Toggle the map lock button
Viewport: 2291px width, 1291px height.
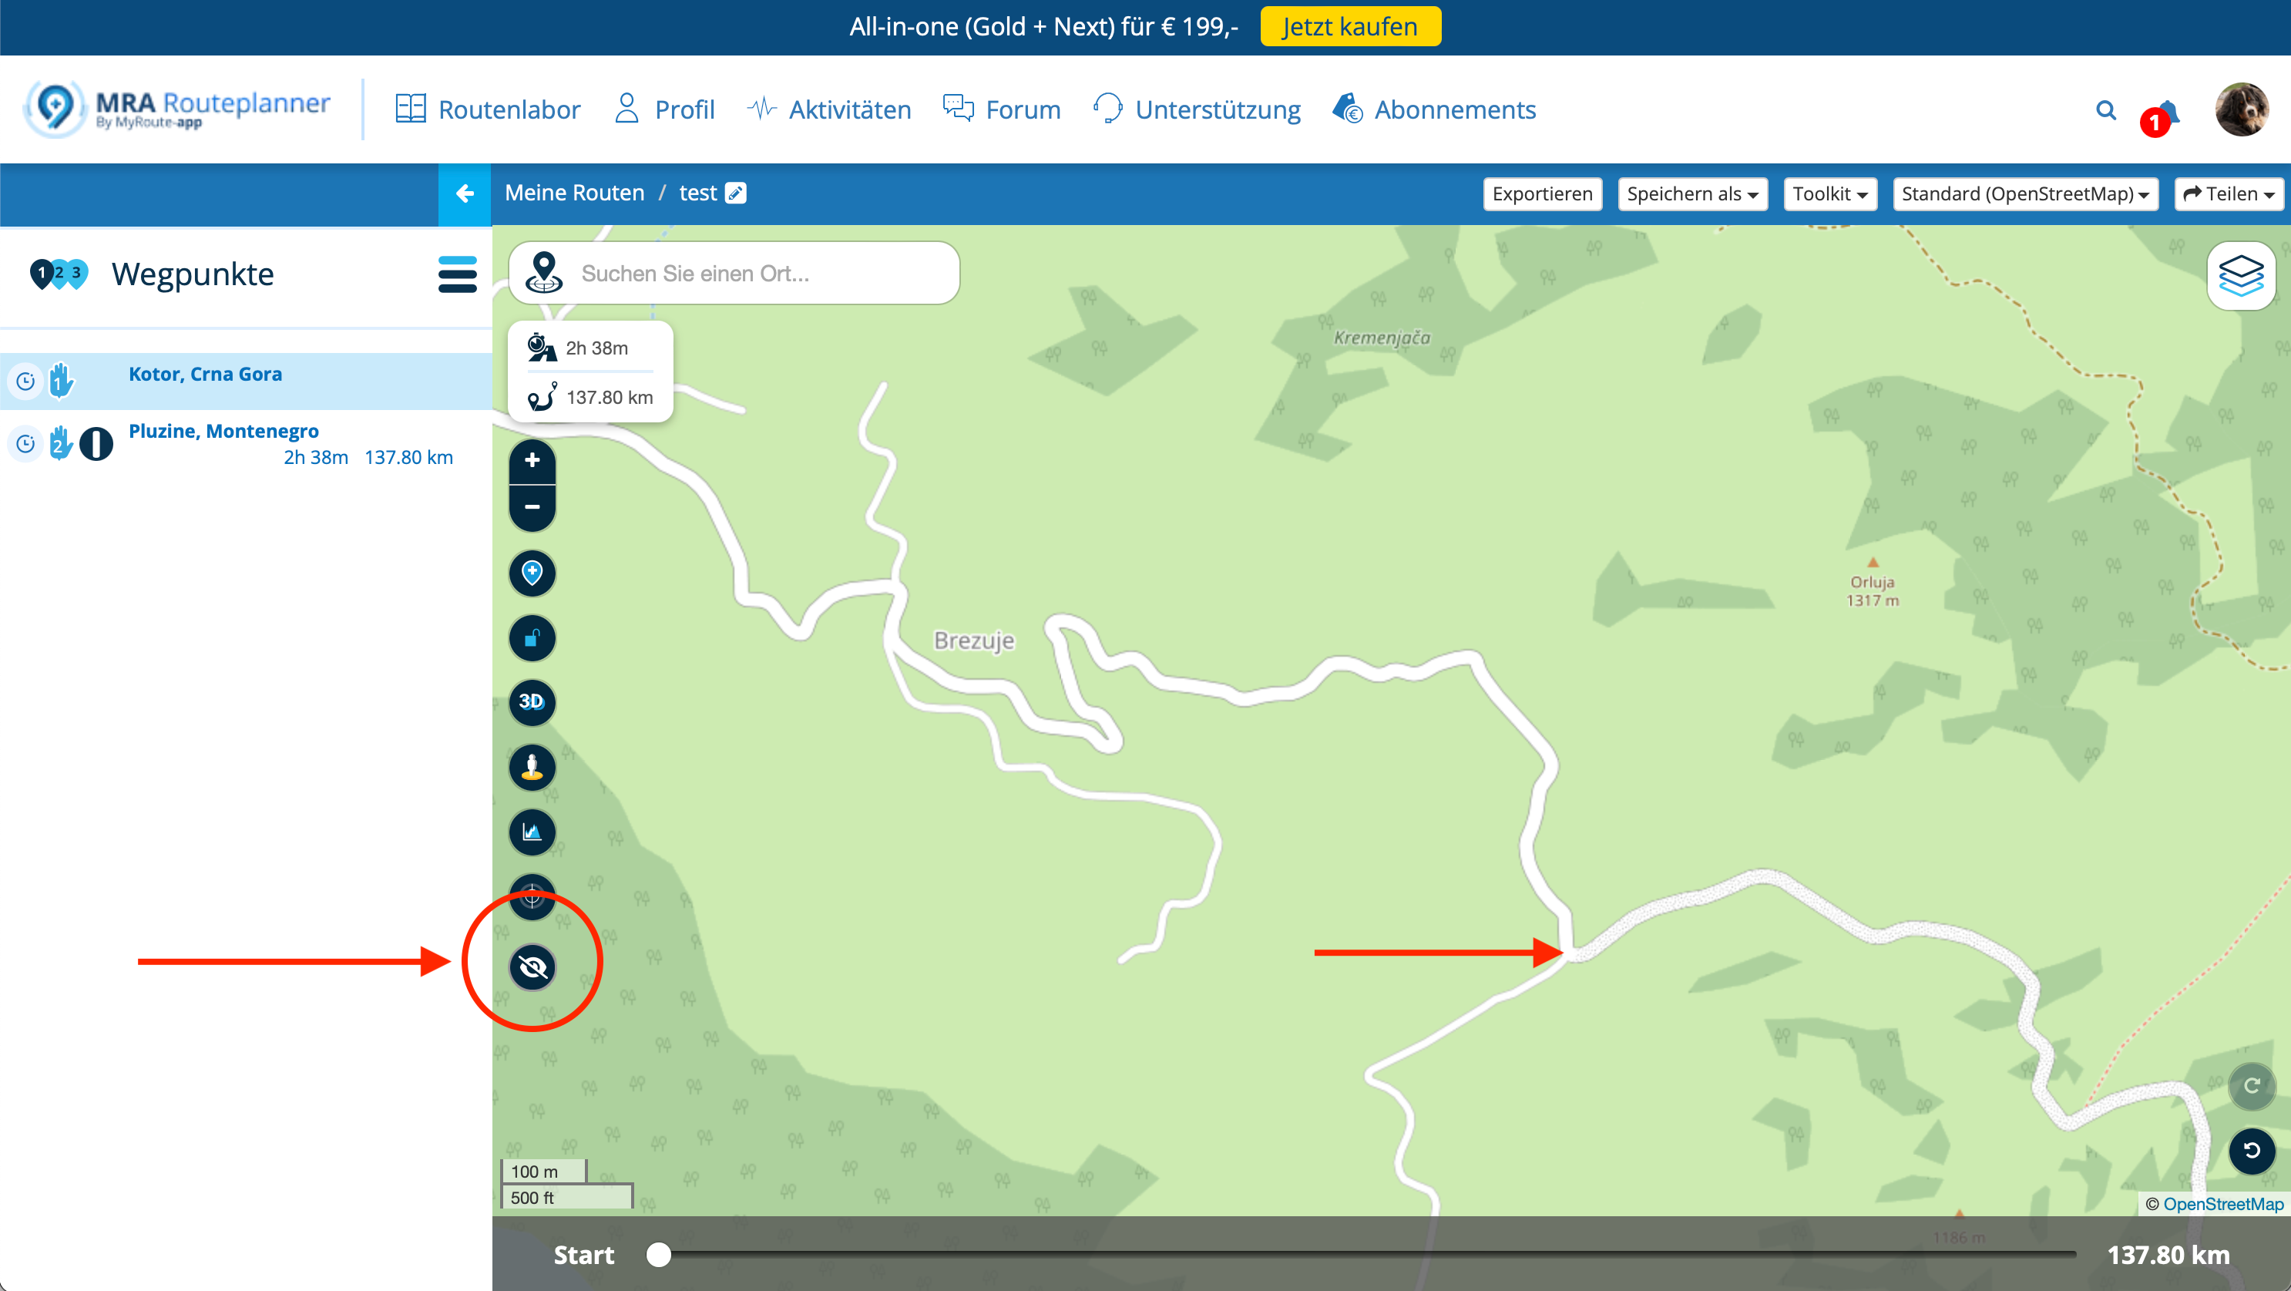532,638
